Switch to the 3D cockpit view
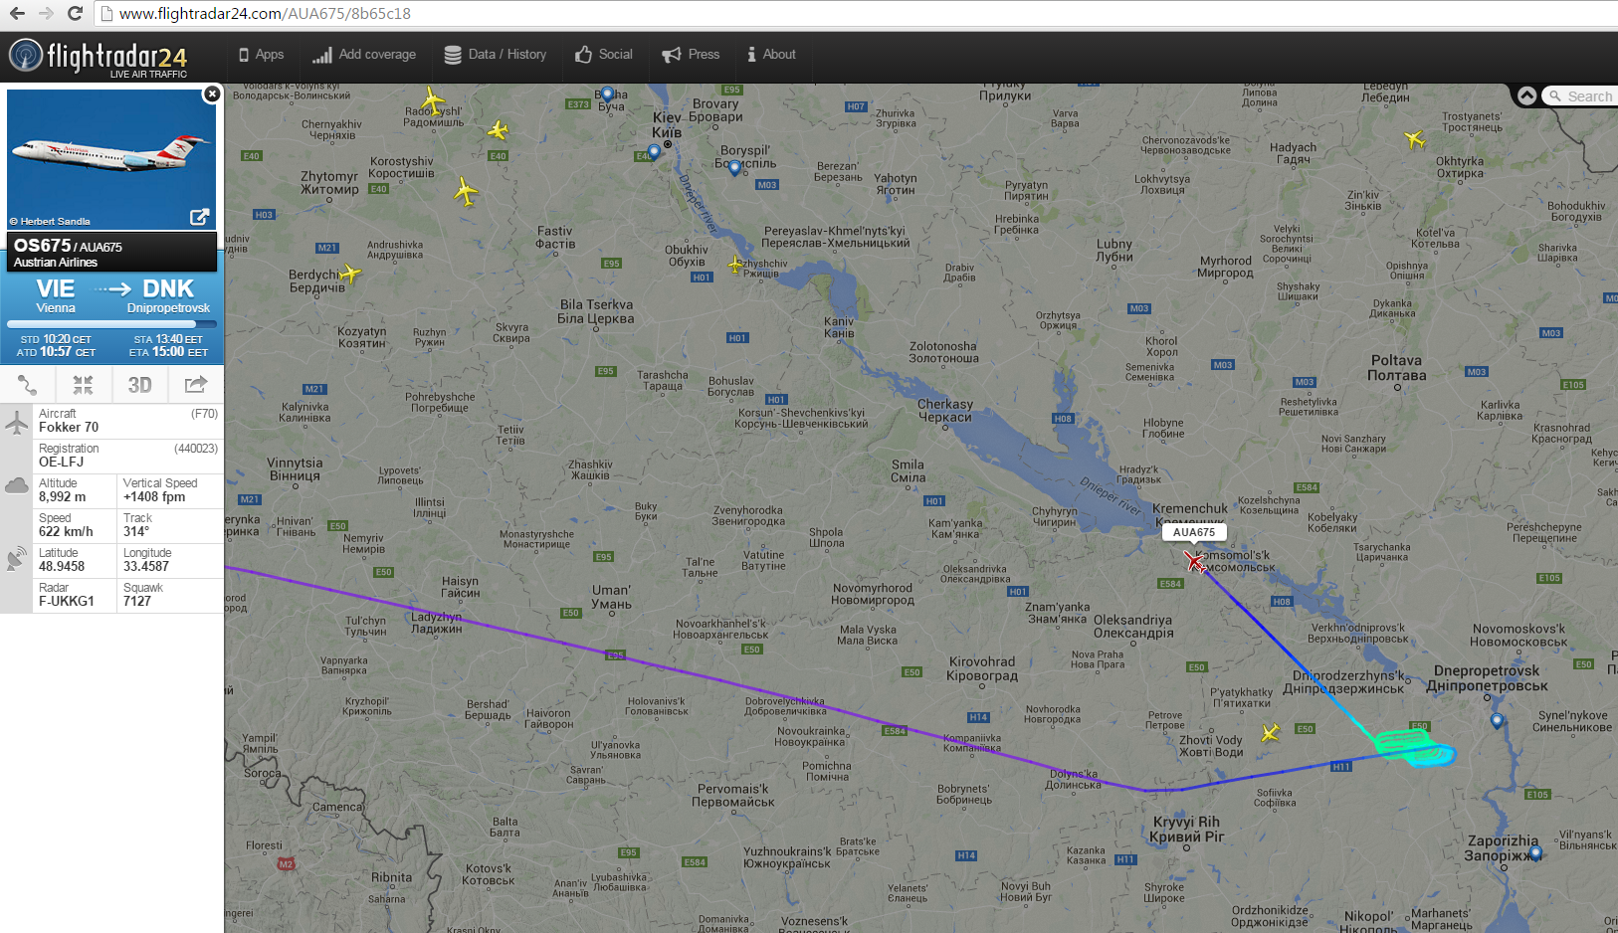 pos(139,385)
